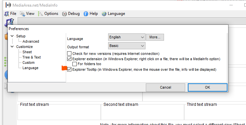Click the Second text stream box
Viewport: 246px width, 125px height.
pos(143,112)
